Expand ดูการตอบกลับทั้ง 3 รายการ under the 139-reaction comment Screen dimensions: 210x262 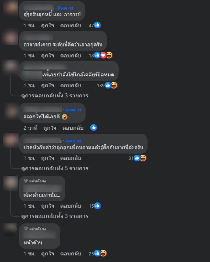(55, 96)
